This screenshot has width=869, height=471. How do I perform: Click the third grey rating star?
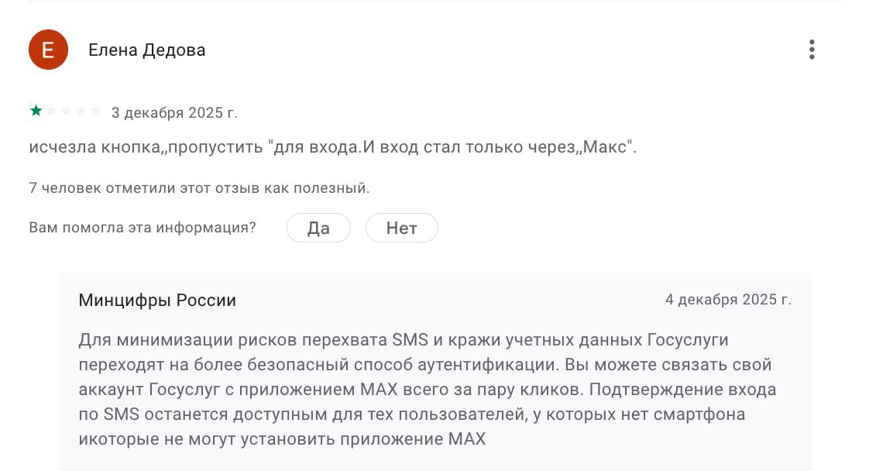tap(66, 111)
